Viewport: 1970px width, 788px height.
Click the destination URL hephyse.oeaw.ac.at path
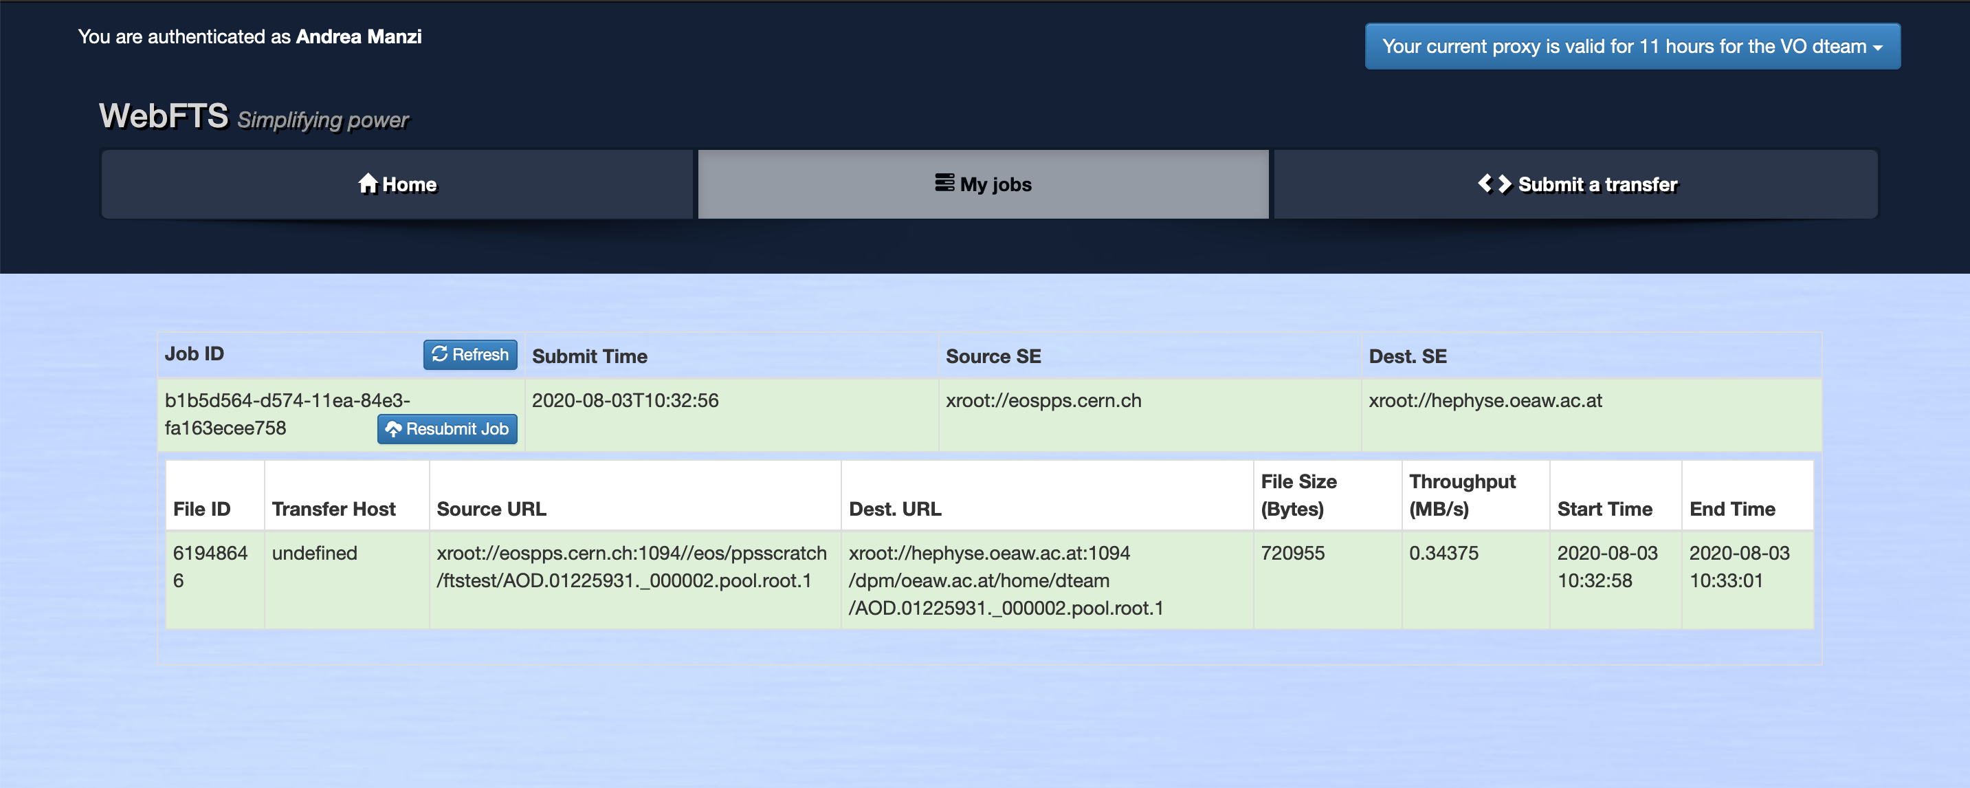tap(1006, 580)
